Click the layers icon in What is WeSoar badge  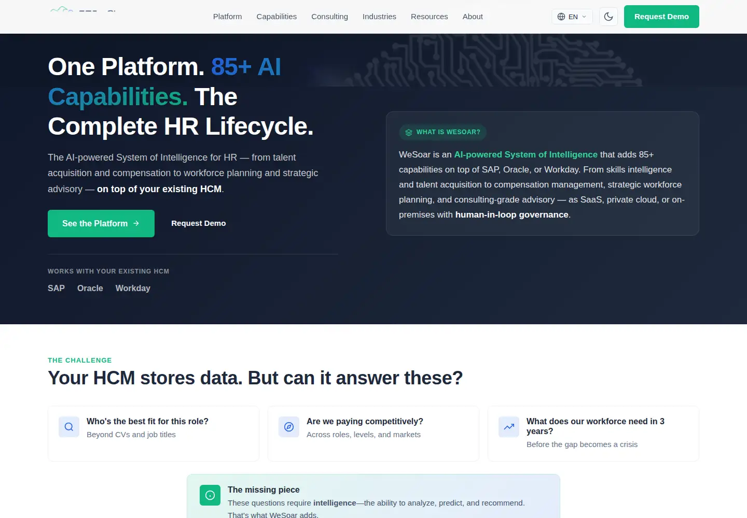[409, 132]
